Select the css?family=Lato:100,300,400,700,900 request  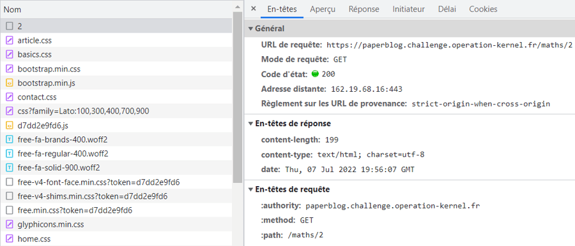pyautogui.click(x=116, y=112)
